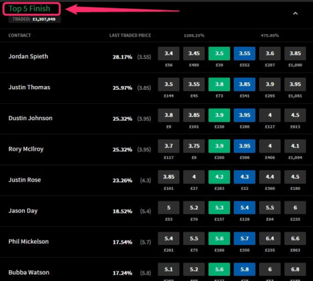Select Jason Day blue 5.4 price

(x=244, y=208)
